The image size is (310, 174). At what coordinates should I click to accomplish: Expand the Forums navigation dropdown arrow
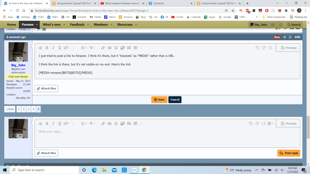pyautogui.click(x=37, y=24)
